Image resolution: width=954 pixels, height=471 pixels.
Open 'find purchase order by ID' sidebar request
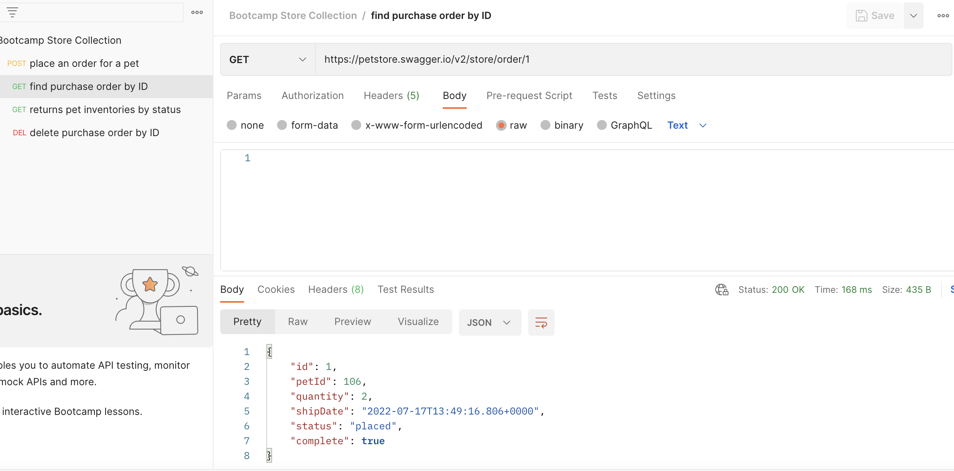[106, 87]
